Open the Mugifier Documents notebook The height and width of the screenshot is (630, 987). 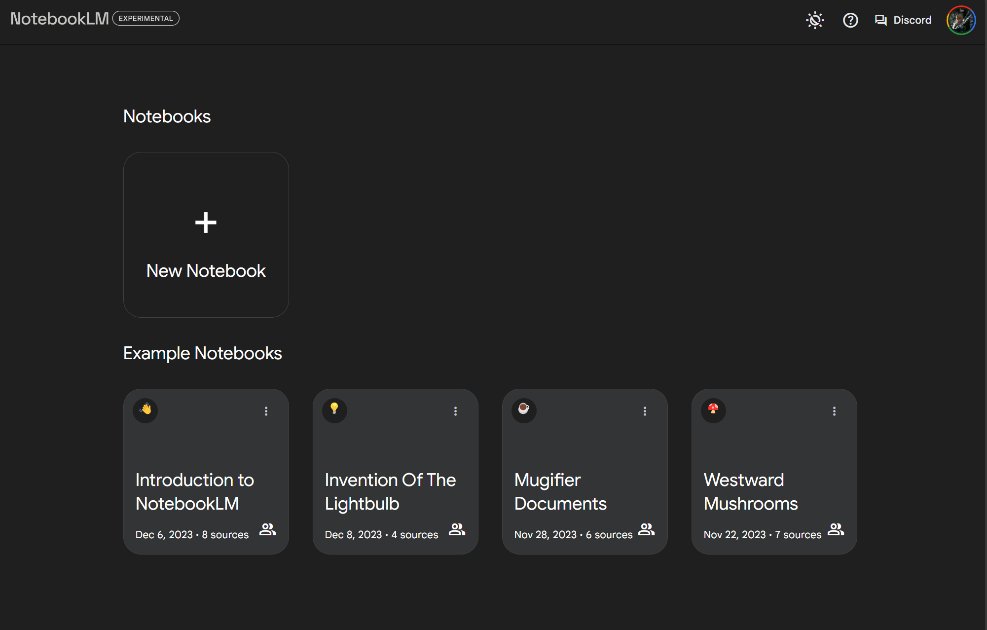tap(560, 491)
